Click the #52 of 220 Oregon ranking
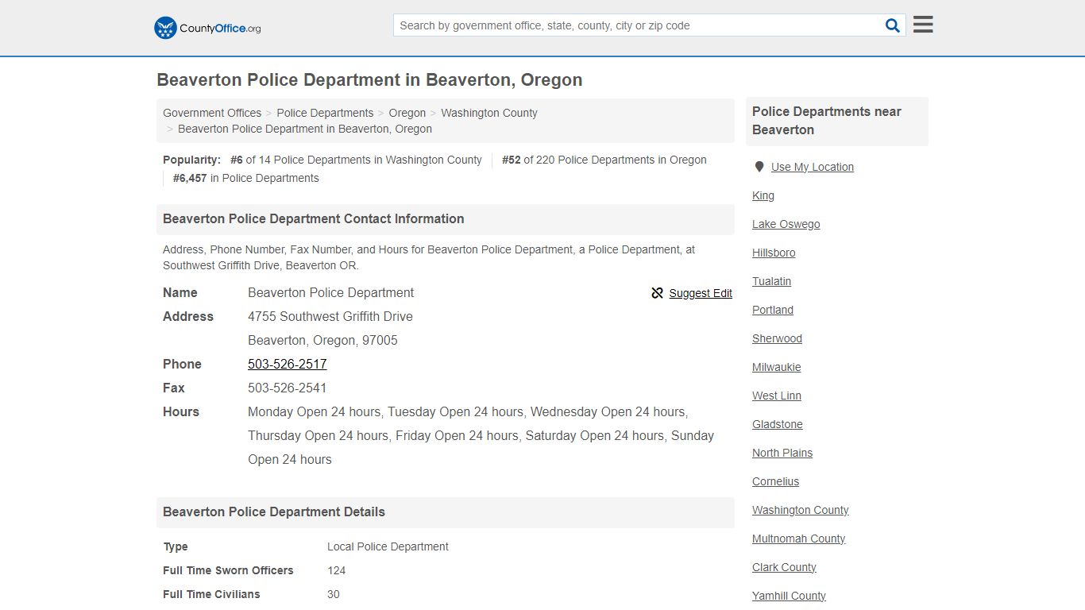The image size is (1085, 610). pos(604,160)
